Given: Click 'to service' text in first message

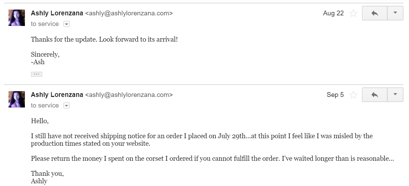Looking at the screenshot, I should coord(45,24).
